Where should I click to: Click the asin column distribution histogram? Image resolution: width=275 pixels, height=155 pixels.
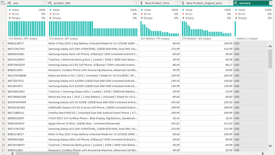[27, 29]
